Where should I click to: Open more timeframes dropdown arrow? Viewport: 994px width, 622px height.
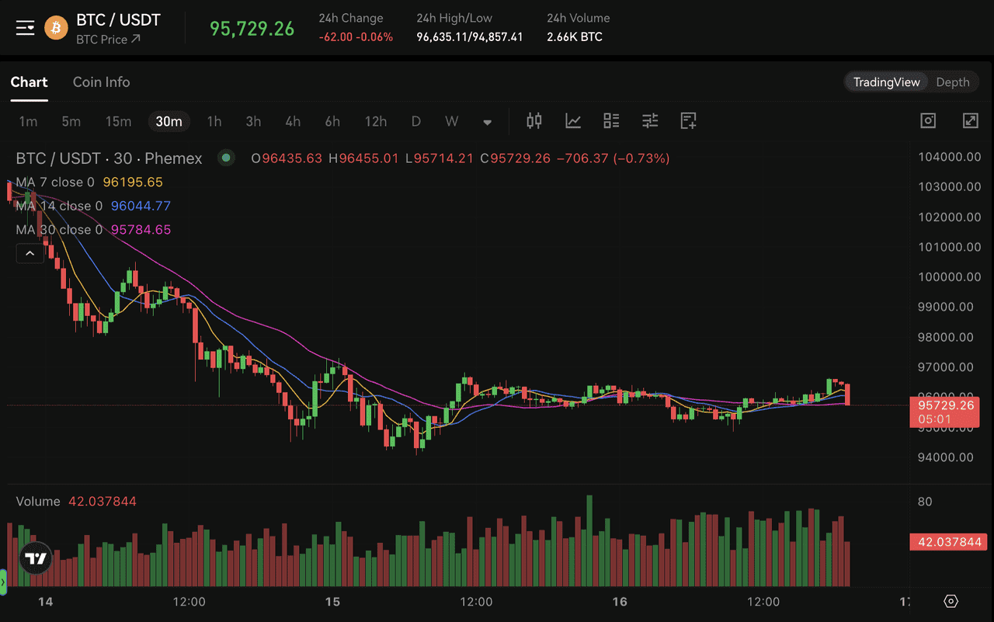(x=487, y=122)
